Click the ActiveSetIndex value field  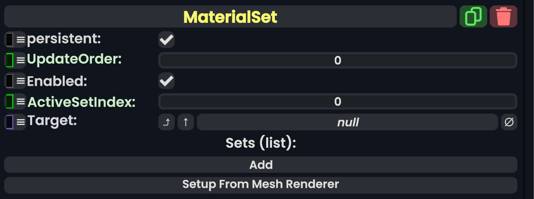338,102
